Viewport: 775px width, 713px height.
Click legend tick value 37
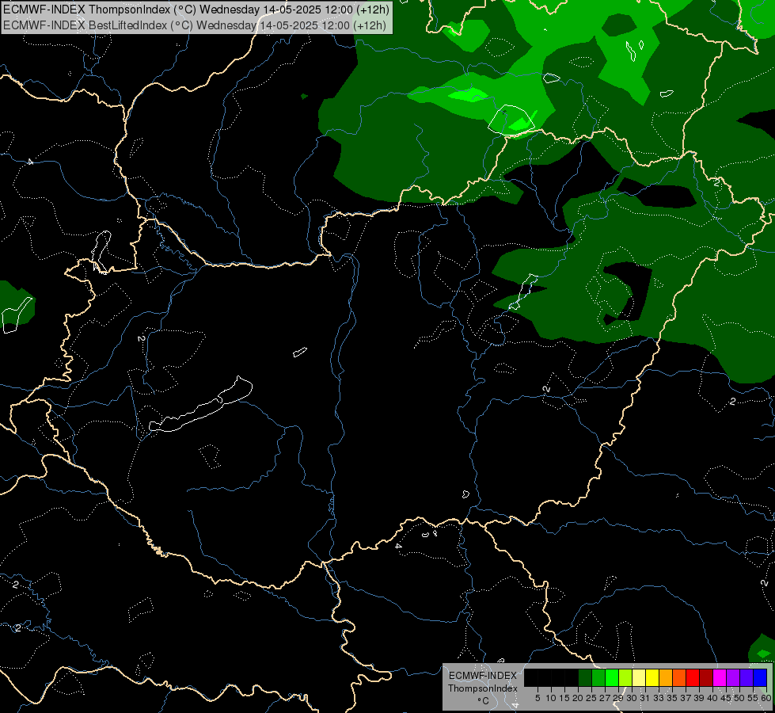coord(686,698)
